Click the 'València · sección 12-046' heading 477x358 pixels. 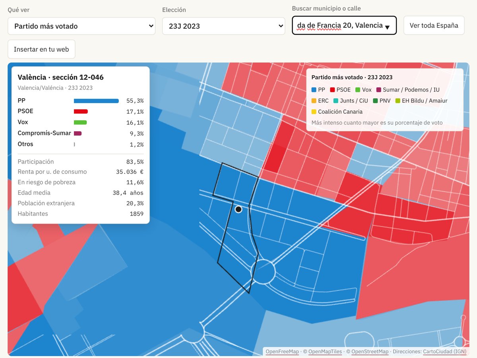coord(60,77)
